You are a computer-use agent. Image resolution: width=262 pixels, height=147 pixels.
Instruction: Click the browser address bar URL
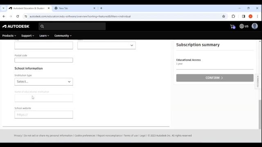80,16
